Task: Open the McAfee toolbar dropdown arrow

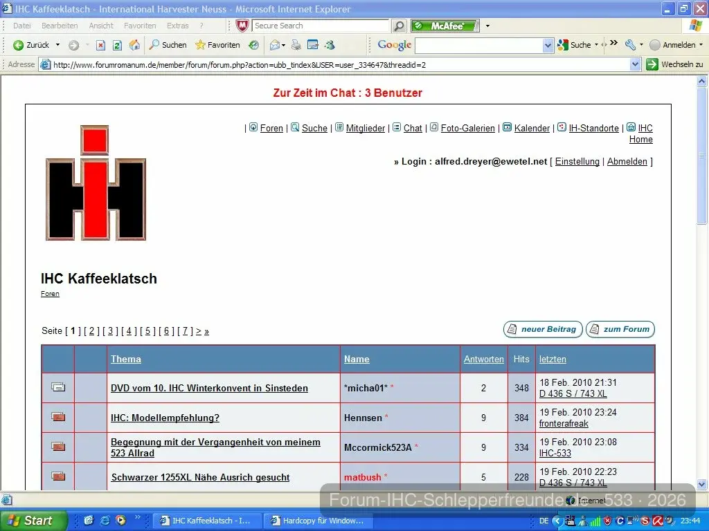Action: [x=487, y=26]
